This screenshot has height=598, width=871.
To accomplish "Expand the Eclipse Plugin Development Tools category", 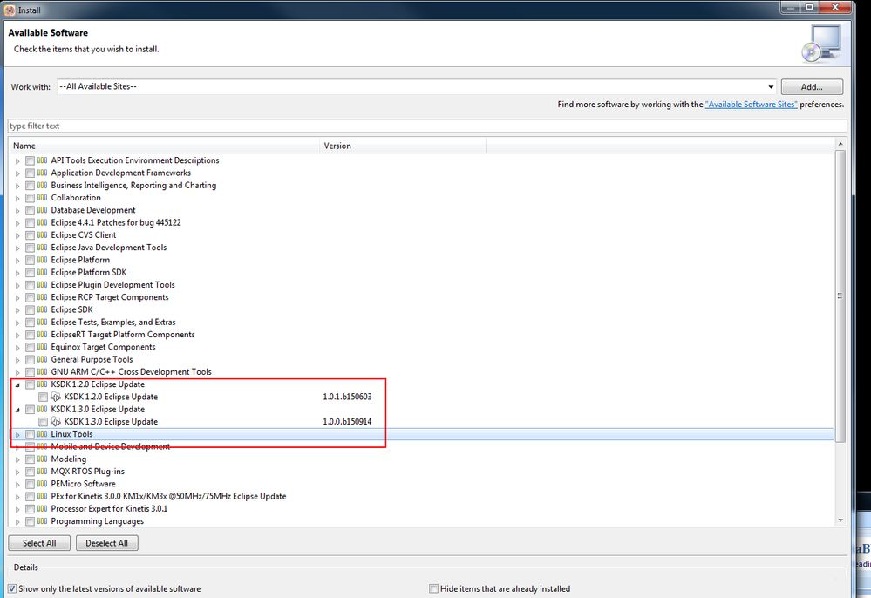I will click(x=17, y=285).
